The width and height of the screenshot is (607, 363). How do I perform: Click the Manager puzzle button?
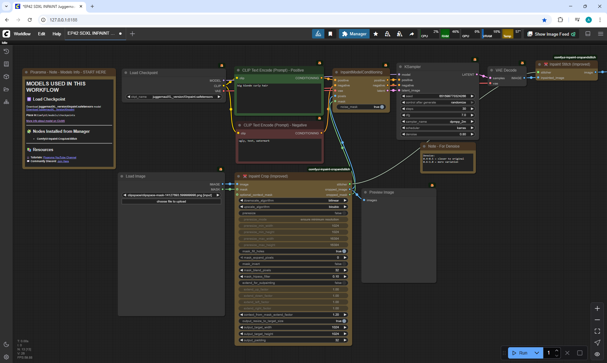click(354, 34)
